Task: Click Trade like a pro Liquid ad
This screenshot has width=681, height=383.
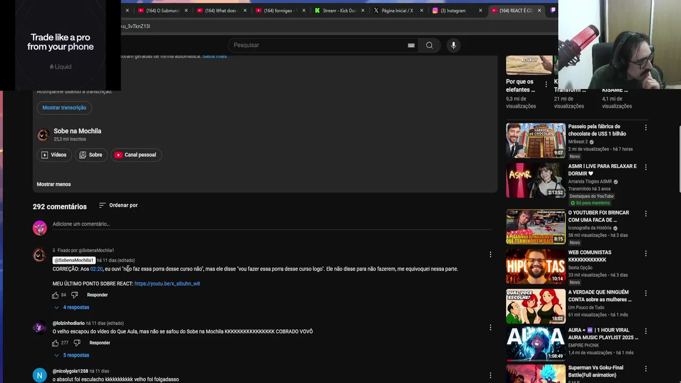Action: [60, 45]
